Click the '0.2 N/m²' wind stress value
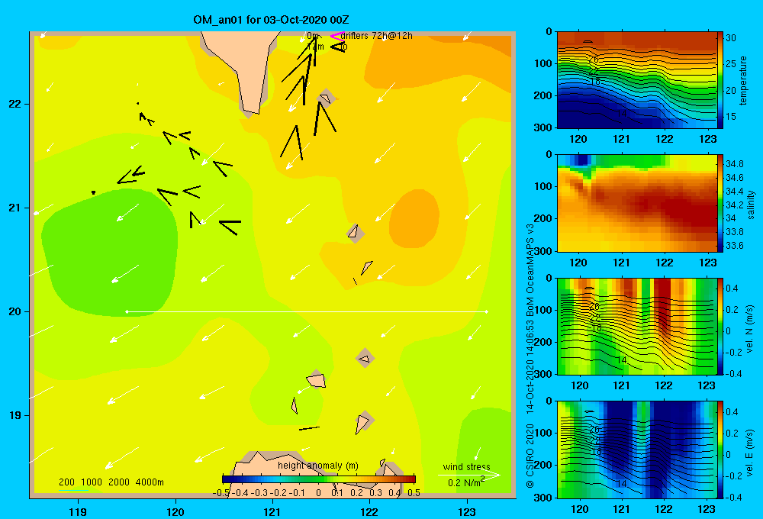 (x=466, y=482)
